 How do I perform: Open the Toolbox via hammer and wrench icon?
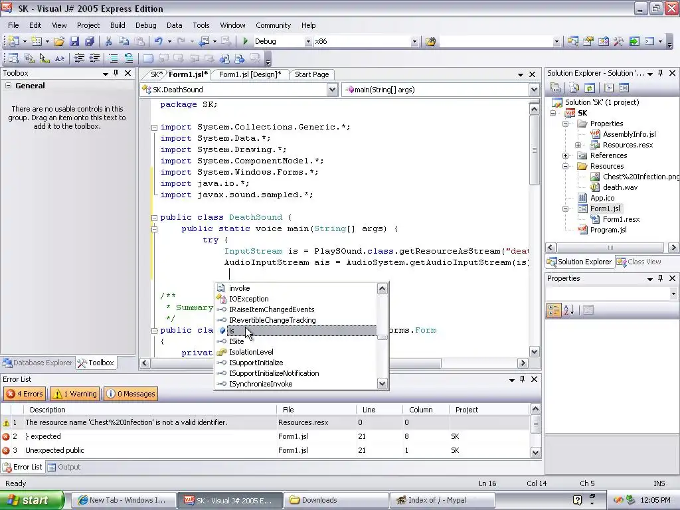(x=618, y=42)
